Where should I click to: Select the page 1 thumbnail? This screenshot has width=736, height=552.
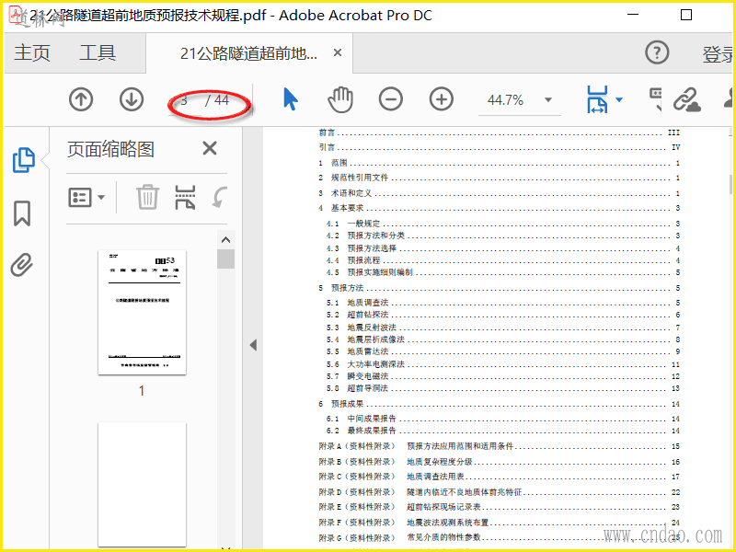click(x=142, y=312)
